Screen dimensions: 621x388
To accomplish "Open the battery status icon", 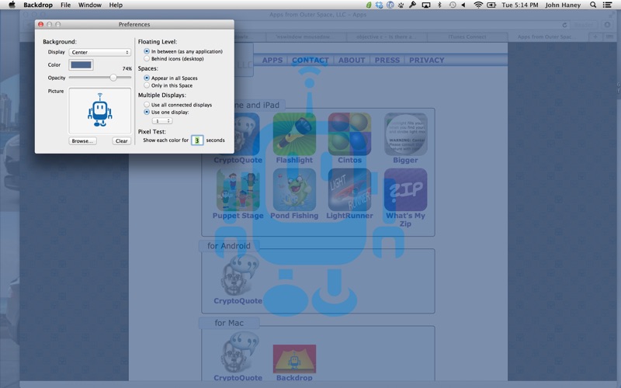I will pos(491,5).
